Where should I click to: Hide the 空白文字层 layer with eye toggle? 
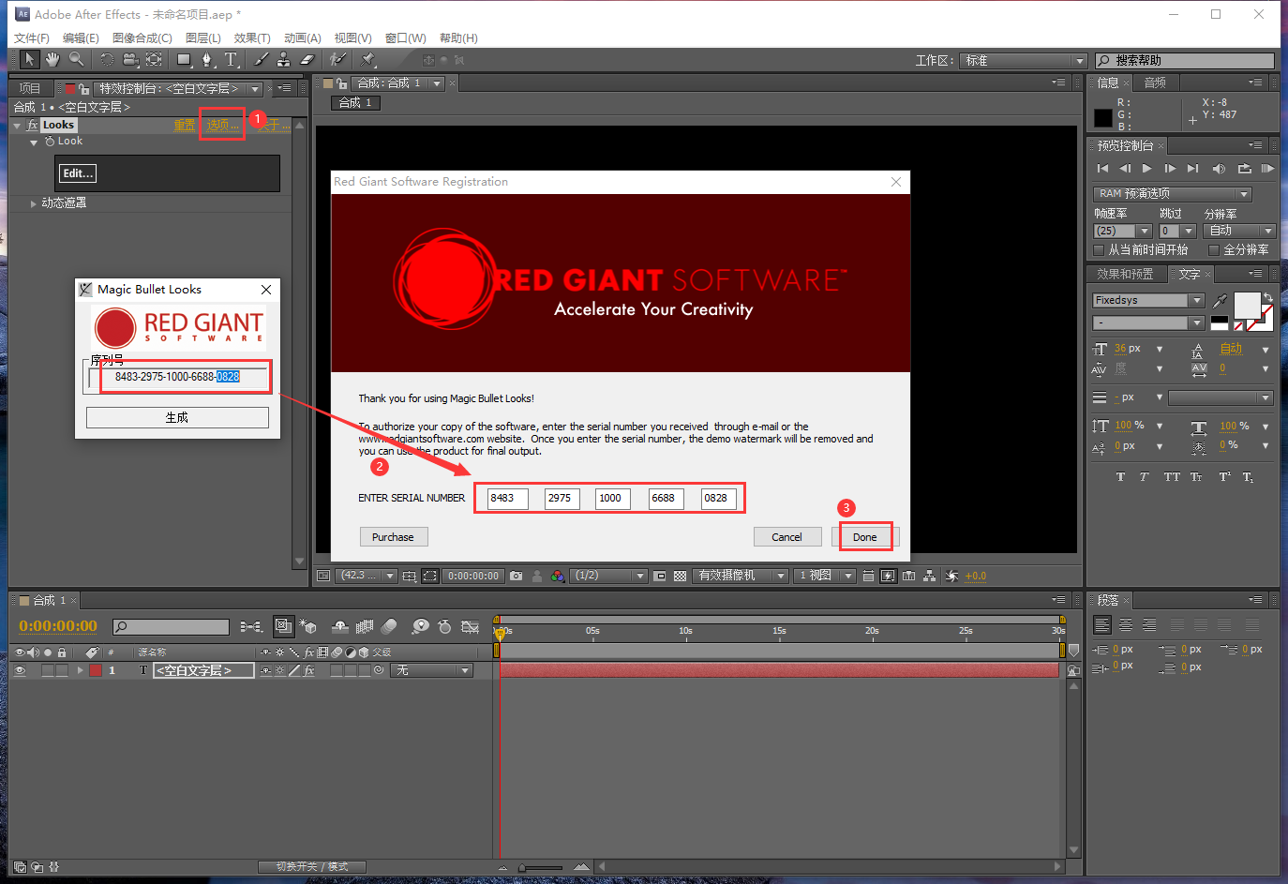[x=20, y=670]
